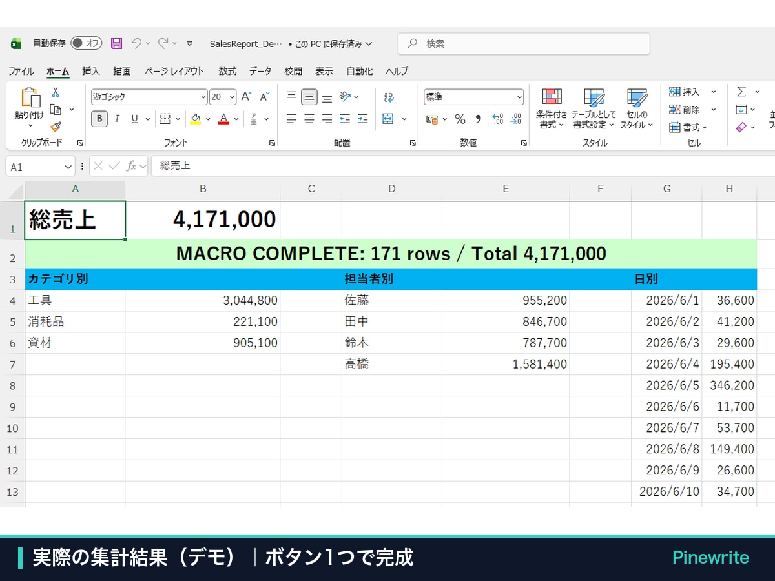Screen dimensions: 775x581
Task: Bottom-align cell contents
Action: tap(327, 97)
